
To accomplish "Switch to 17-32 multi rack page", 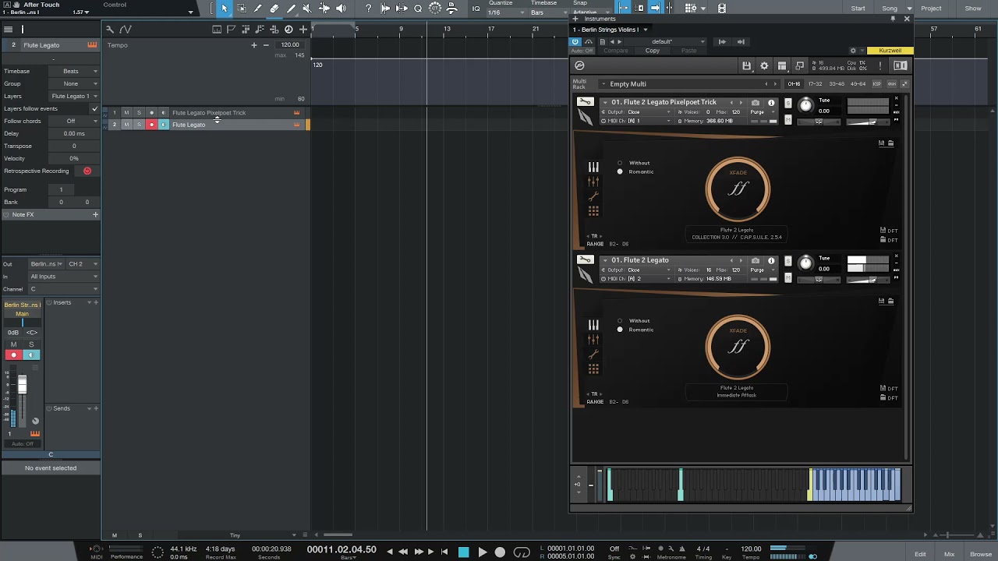I will point(815,84).
